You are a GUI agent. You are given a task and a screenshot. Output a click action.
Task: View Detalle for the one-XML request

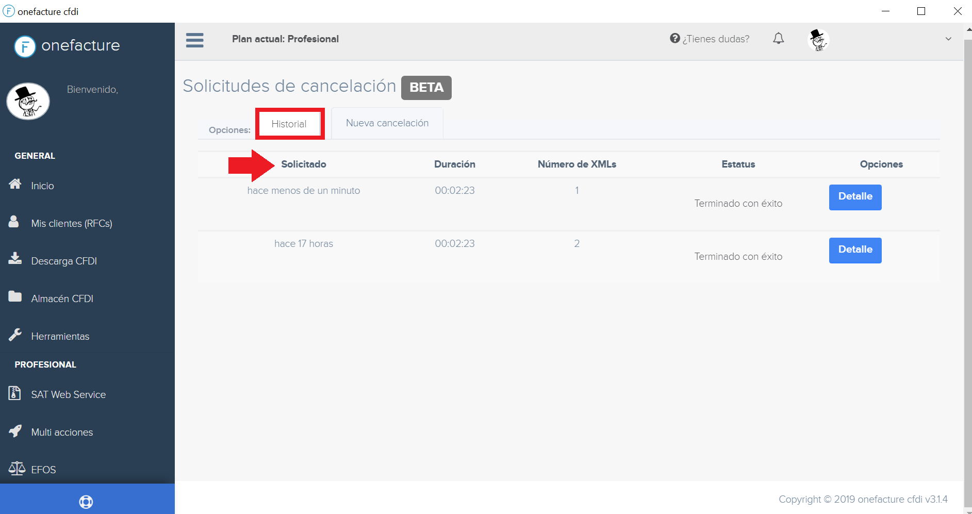point(855,197)
